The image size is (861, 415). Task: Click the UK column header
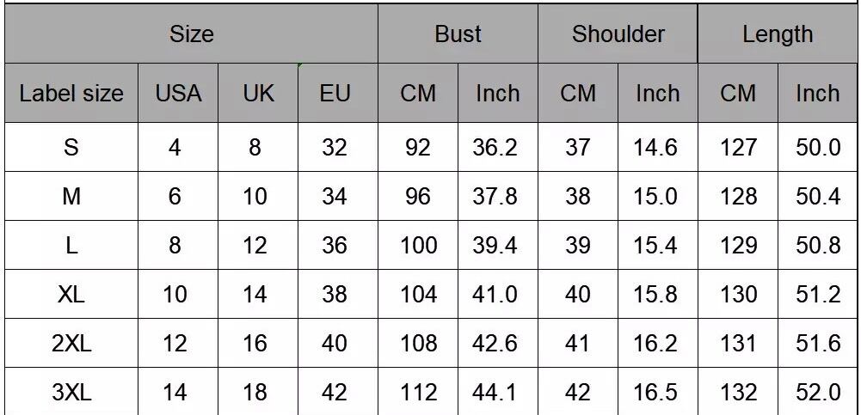pos(258,93)
